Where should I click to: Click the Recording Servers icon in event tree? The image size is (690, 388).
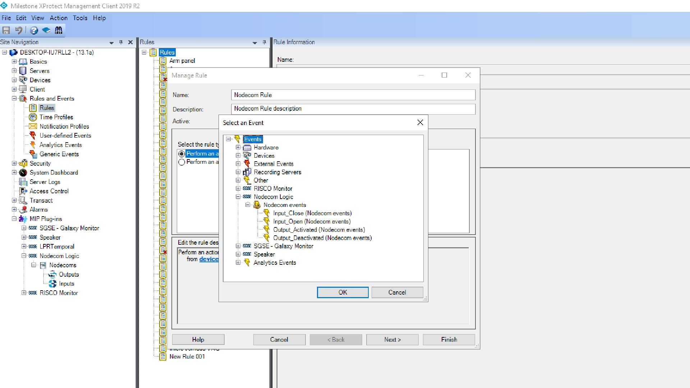[x=247, y=172]
